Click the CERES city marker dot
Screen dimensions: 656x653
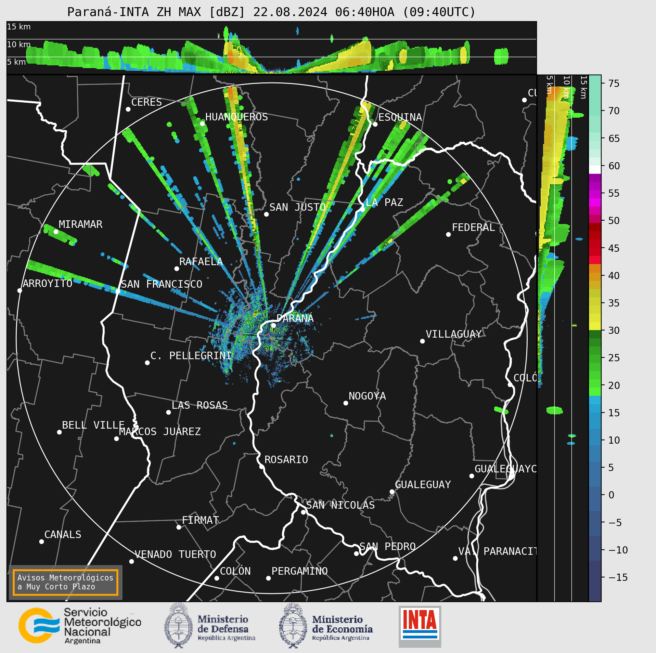click(128, 109)
